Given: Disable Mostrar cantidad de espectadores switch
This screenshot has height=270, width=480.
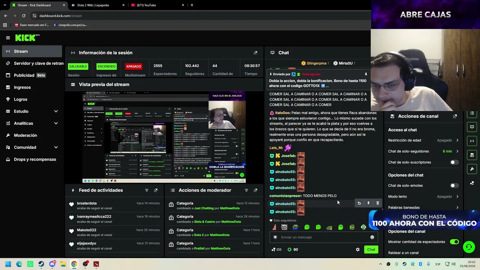Looking at the screenshot, I should 454,242.
